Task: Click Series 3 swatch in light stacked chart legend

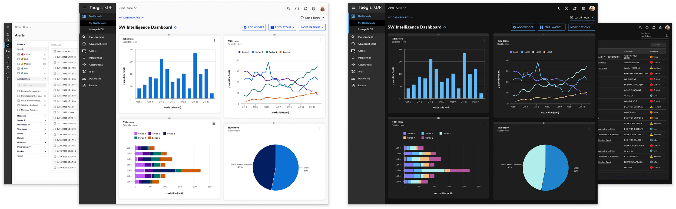Action: [x=164, y=134]
